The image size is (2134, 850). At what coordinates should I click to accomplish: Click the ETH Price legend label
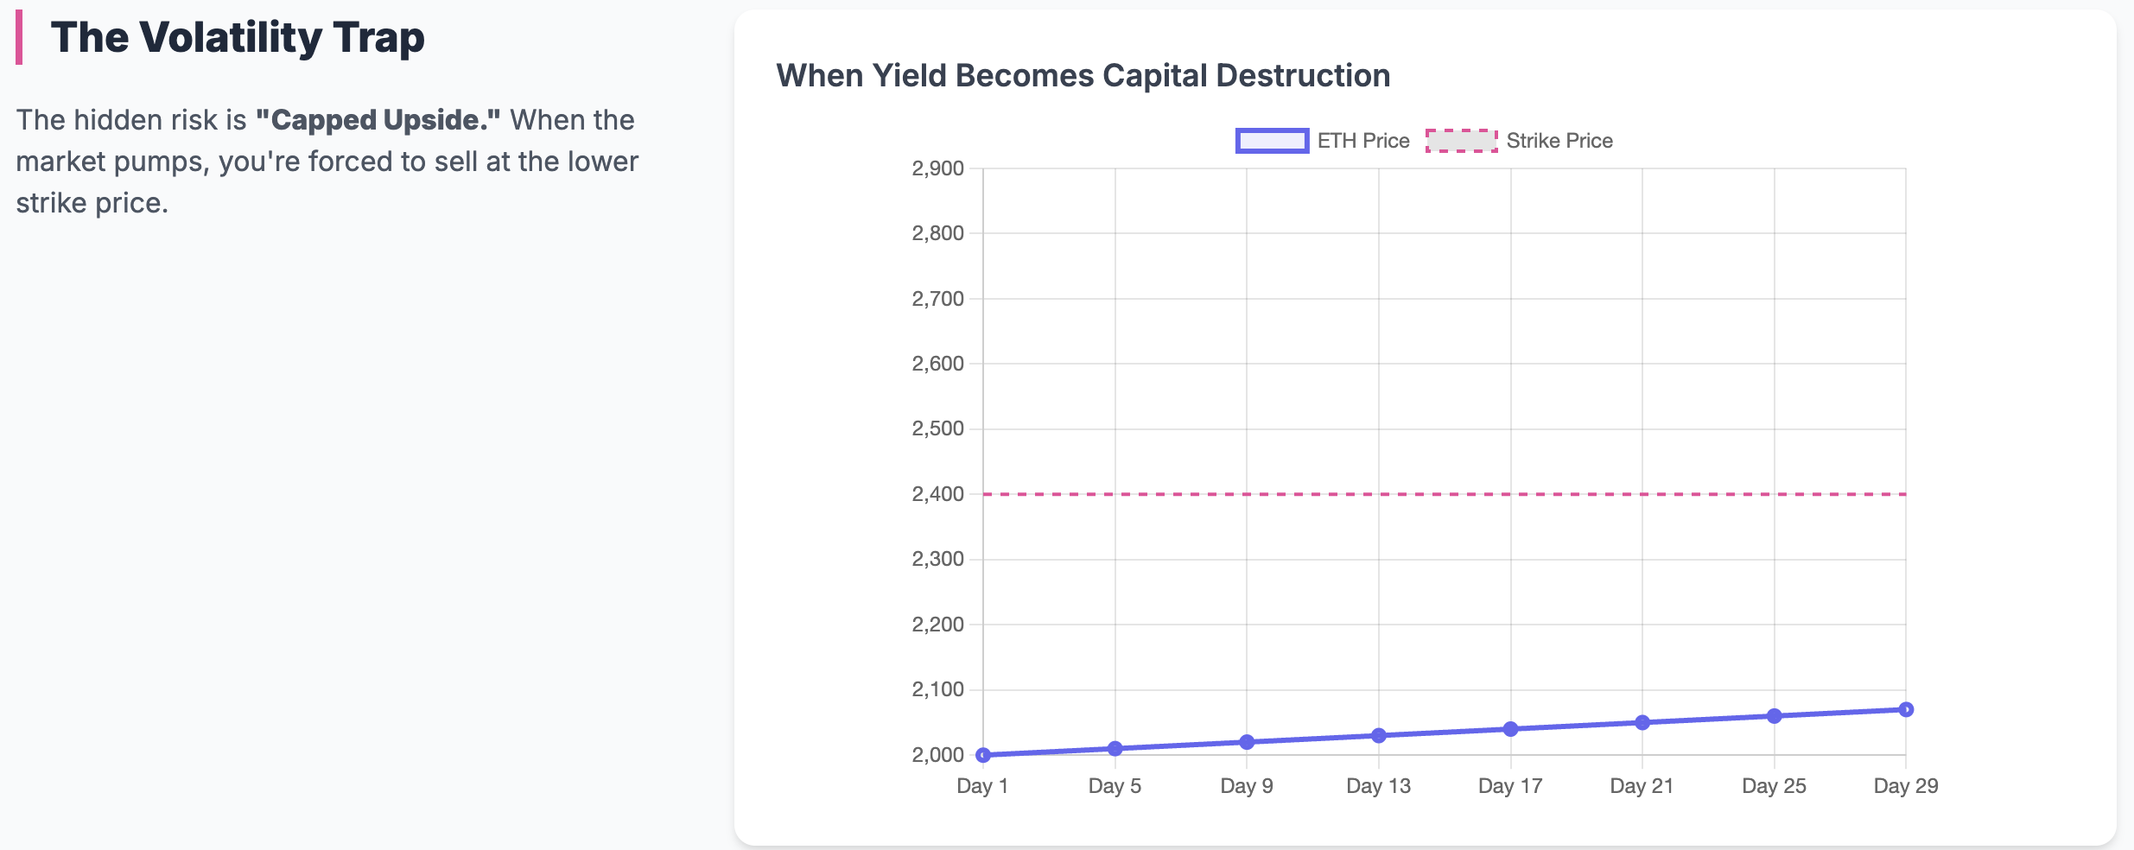click(x=1362, y=141)
